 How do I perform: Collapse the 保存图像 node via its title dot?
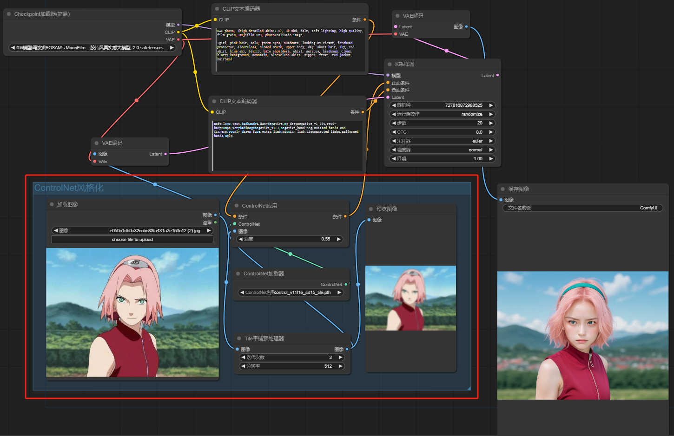pos(502,189)
